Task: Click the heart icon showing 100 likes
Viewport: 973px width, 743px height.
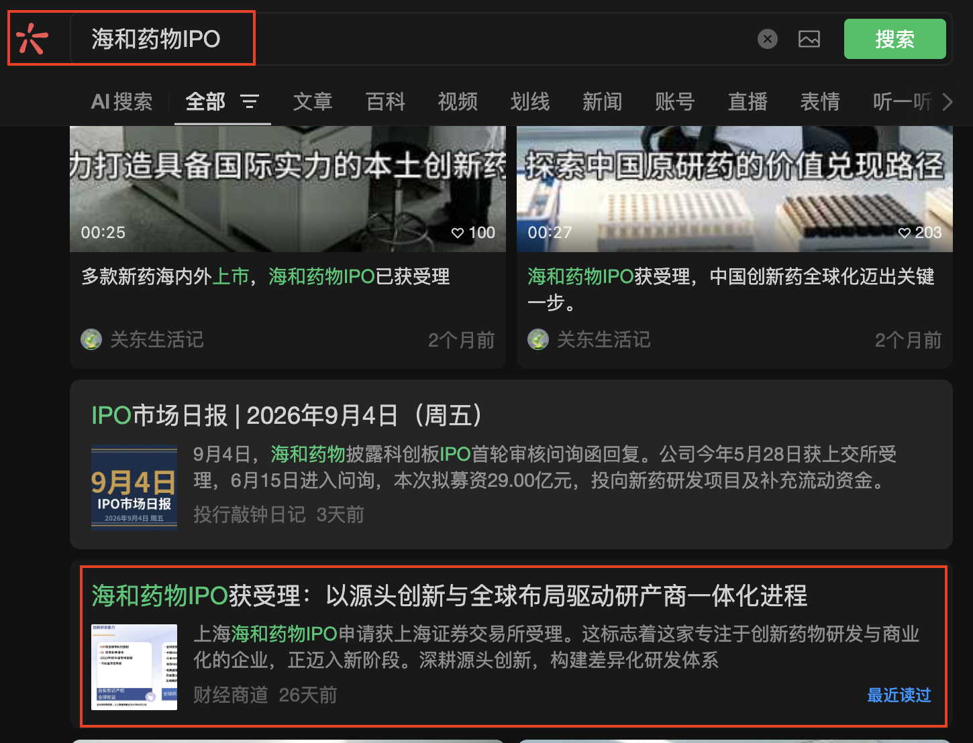Action: (458, 233)
